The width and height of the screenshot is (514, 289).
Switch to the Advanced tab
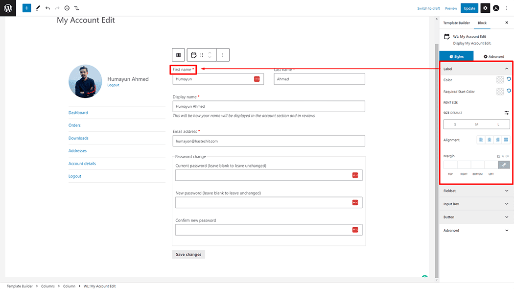(493, 57)
